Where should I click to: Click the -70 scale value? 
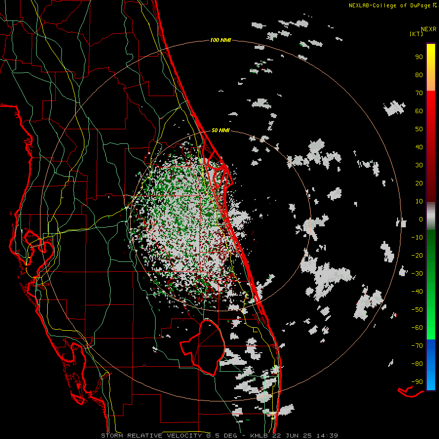(x=417, y=346)
